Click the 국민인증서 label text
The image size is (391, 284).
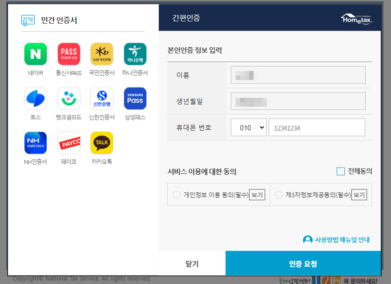(x=102, y=73)
